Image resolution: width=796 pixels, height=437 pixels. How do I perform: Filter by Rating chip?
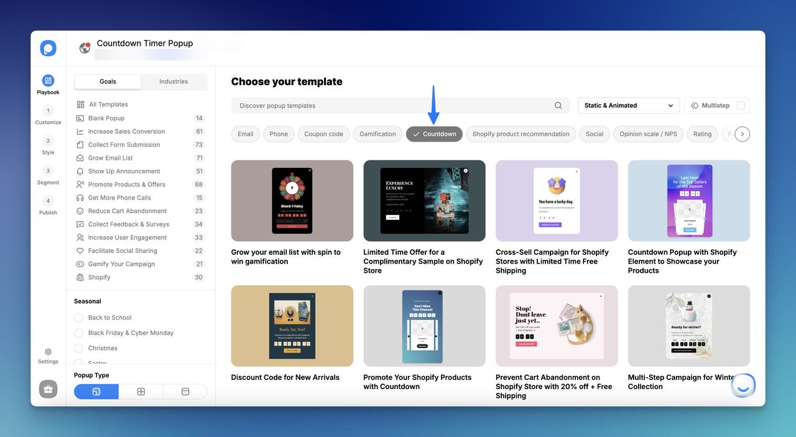pyautogui.click(x=702, y=134)
